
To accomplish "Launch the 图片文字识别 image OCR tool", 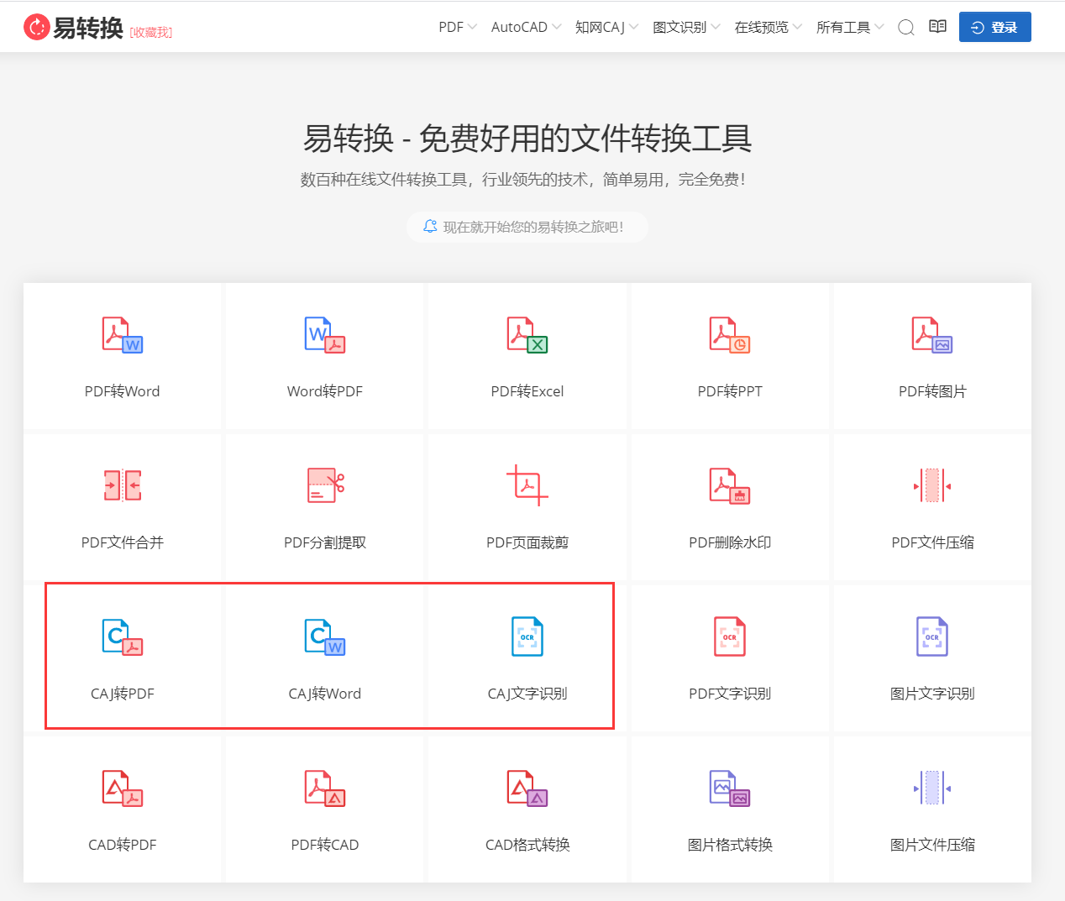I will coord(931,657).
